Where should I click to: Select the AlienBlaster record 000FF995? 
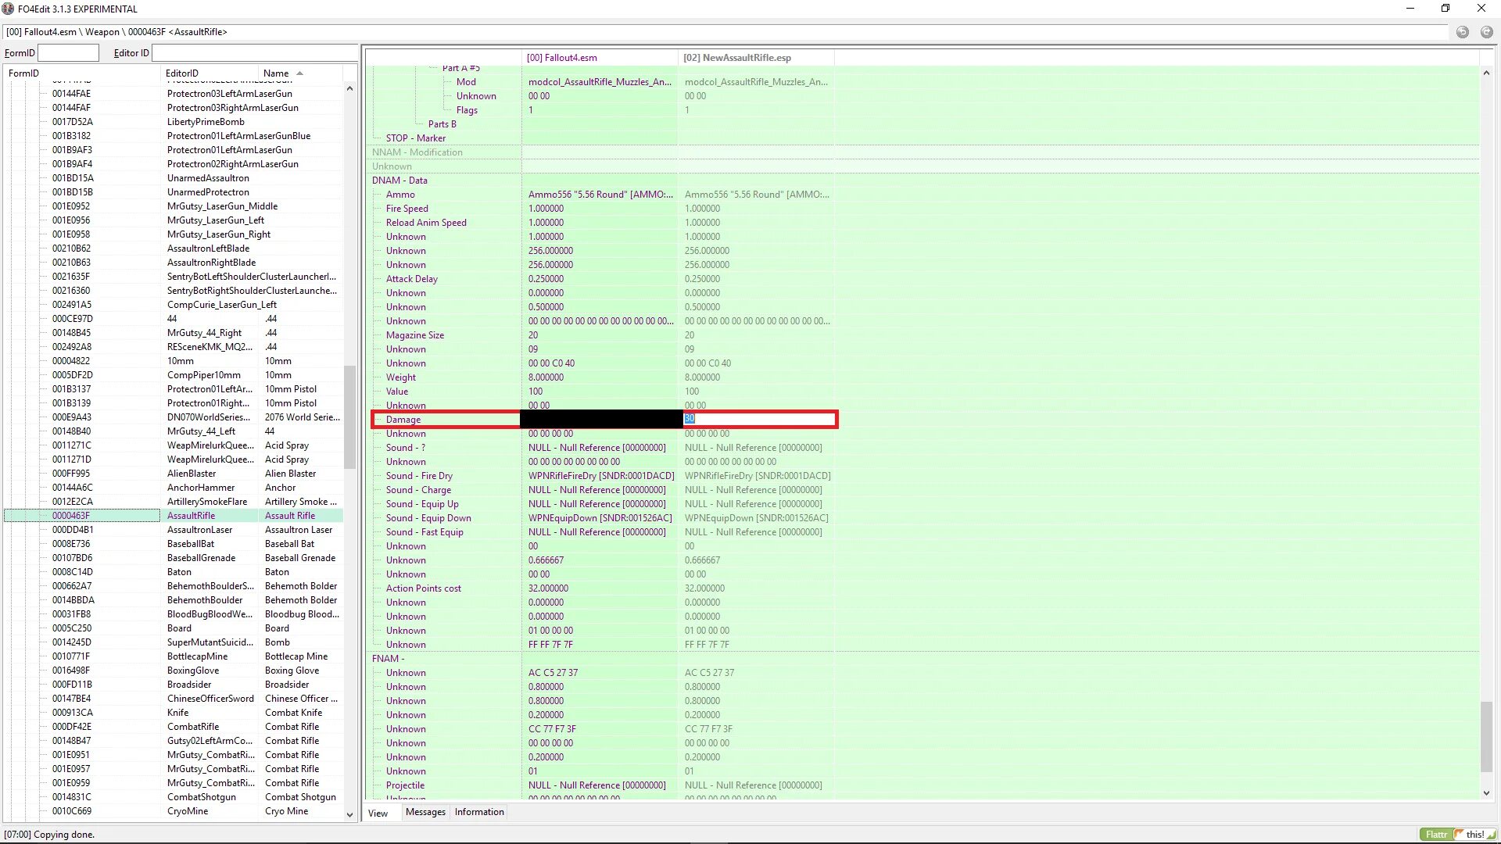(174, 474)
